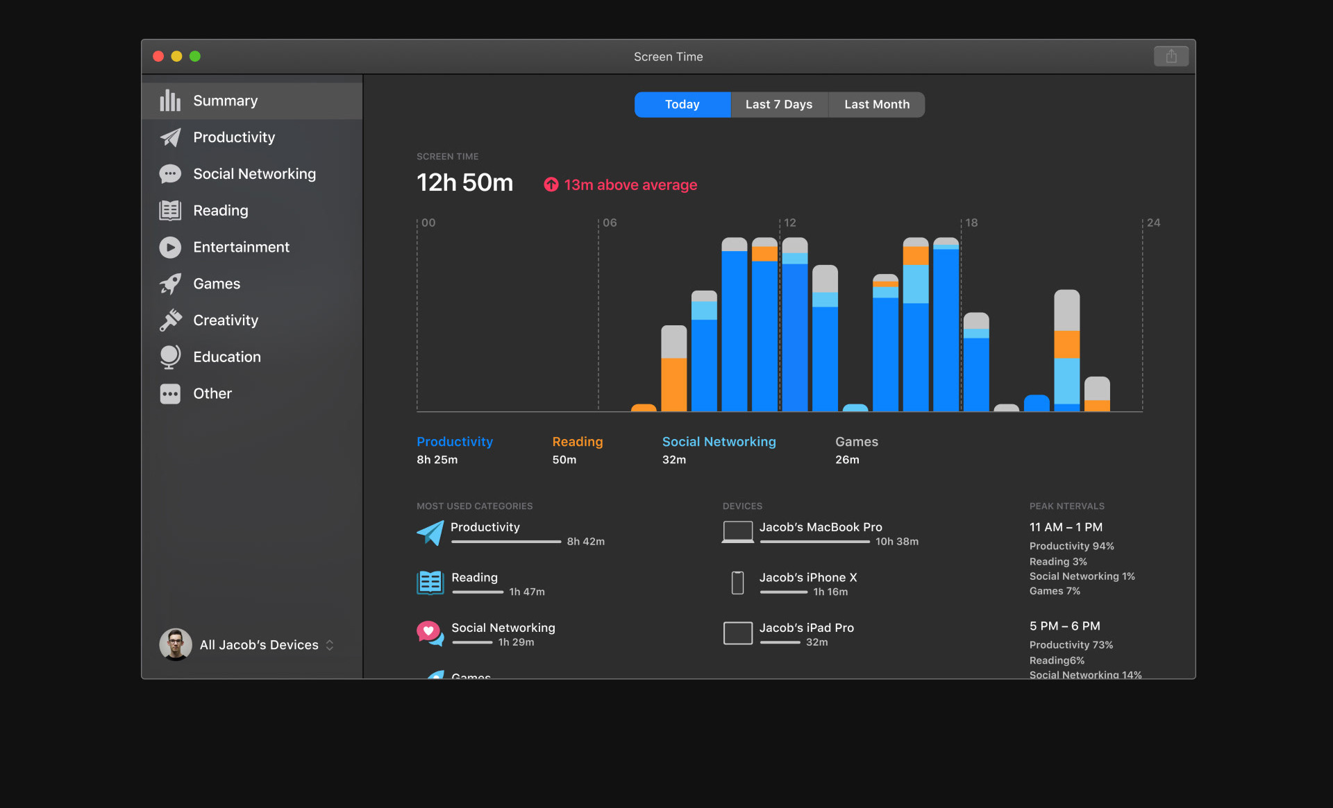Open the All Jacob's Devices selector
Image resolution: width=1333 pixels, height=808 pixels.
click(258, 645)
